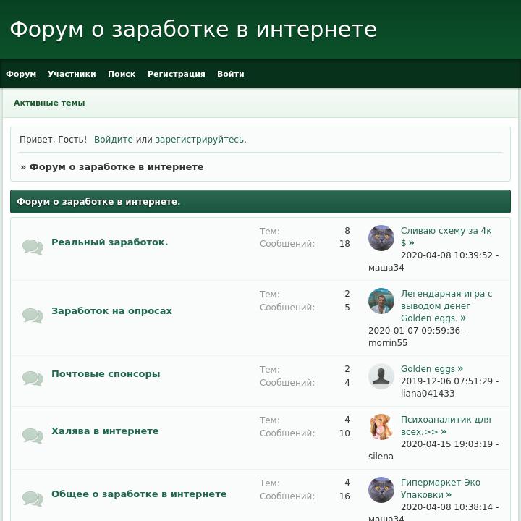Open avatar next to Психоаналитик для всех post
Viewport: 521px width, 521px height.
pos(381,427)
